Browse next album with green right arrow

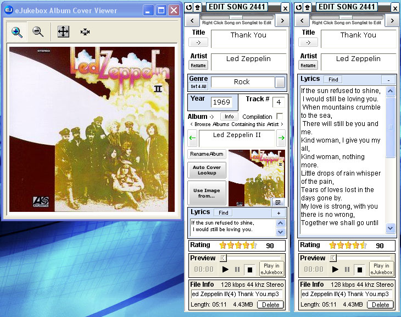coord(281,138)
